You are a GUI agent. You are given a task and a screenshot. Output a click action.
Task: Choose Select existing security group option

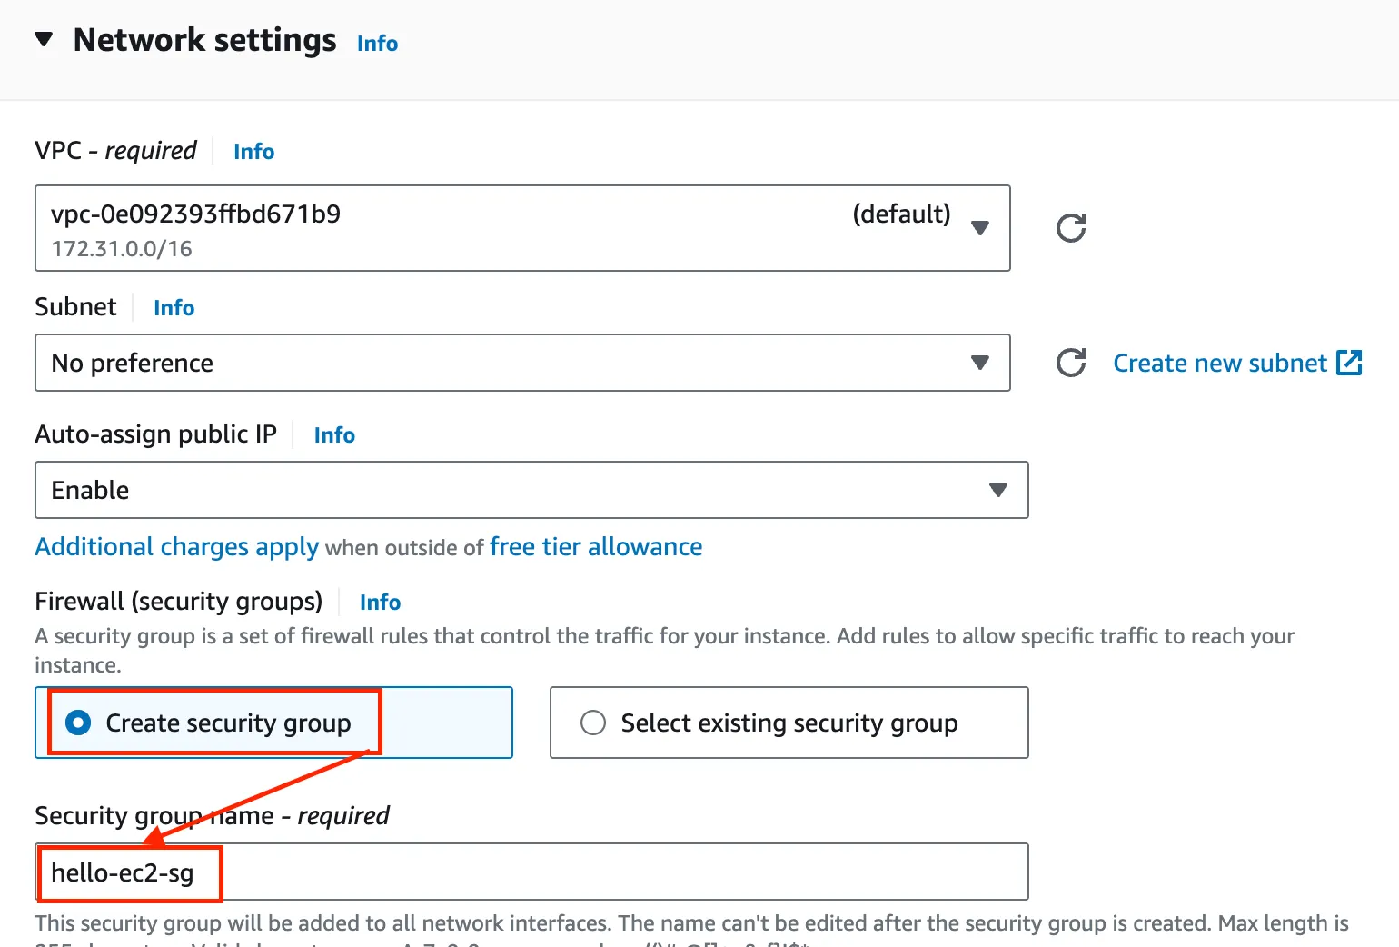pyautogui.click(x=593, y=723)
